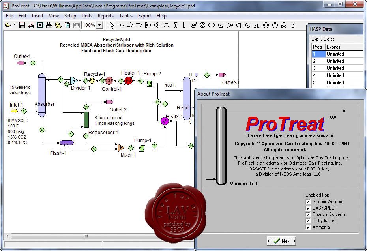The image size is (367, 251).
Task: Open the Reports menu
Action: (105, 16)
